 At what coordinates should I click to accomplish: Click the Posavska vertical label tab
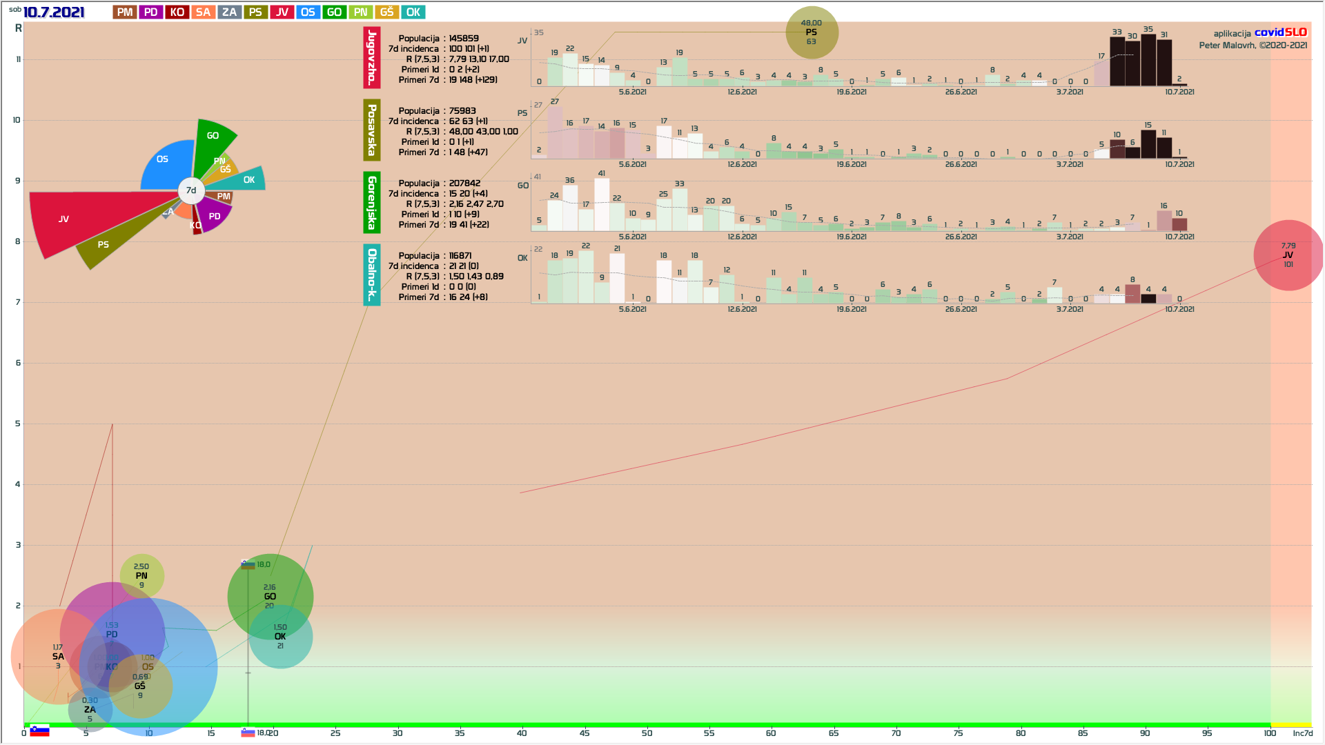click(372, 130)
